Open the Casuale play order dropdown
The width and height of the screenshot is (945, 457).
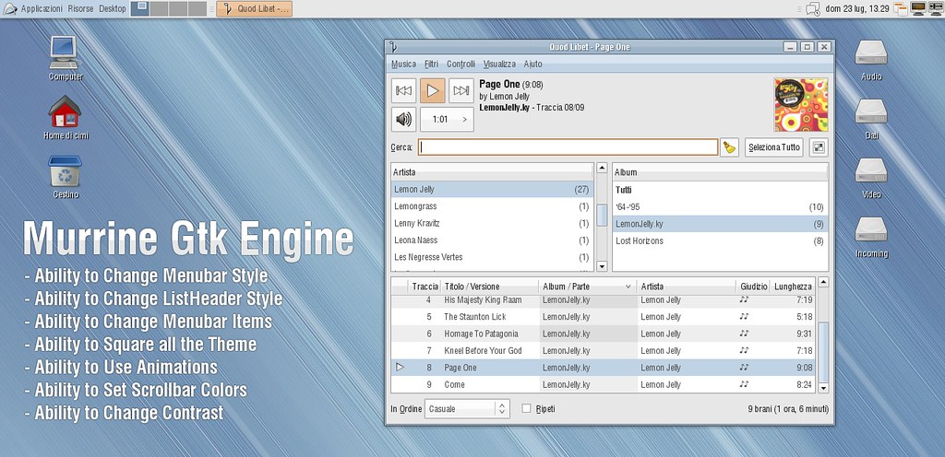pyautogui.click(x=466, y=408)
